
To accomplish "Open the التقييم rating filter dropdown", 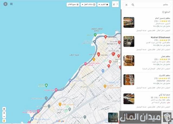I will pos(103,5).
